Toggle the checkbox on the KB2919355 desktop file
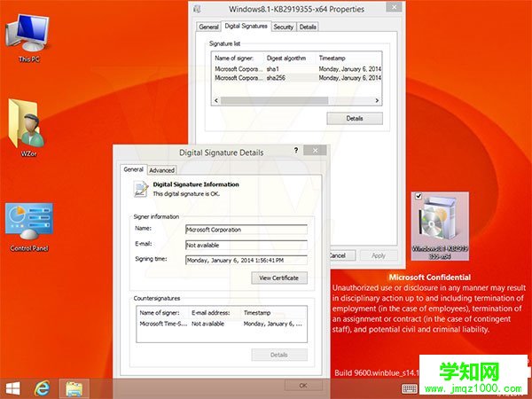 (x=419, y=196)
